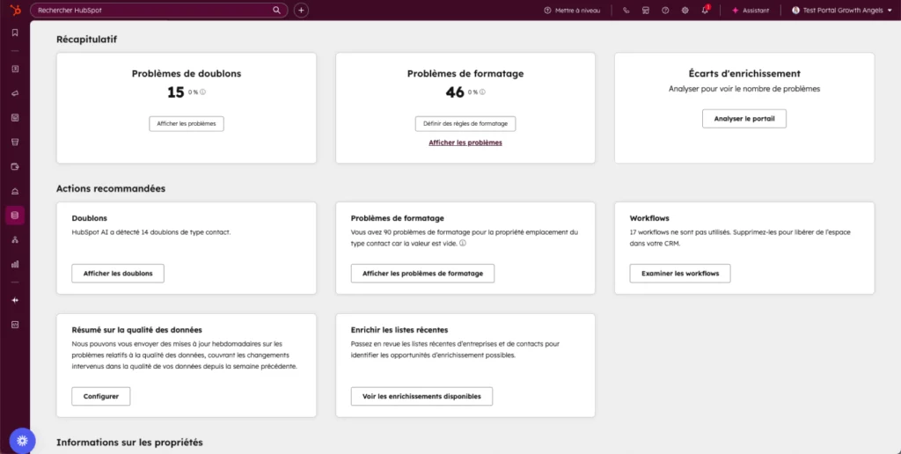Open the Afficher les problèmes link under formatage
Screen dimensions: 901x454
coord(465,143)
